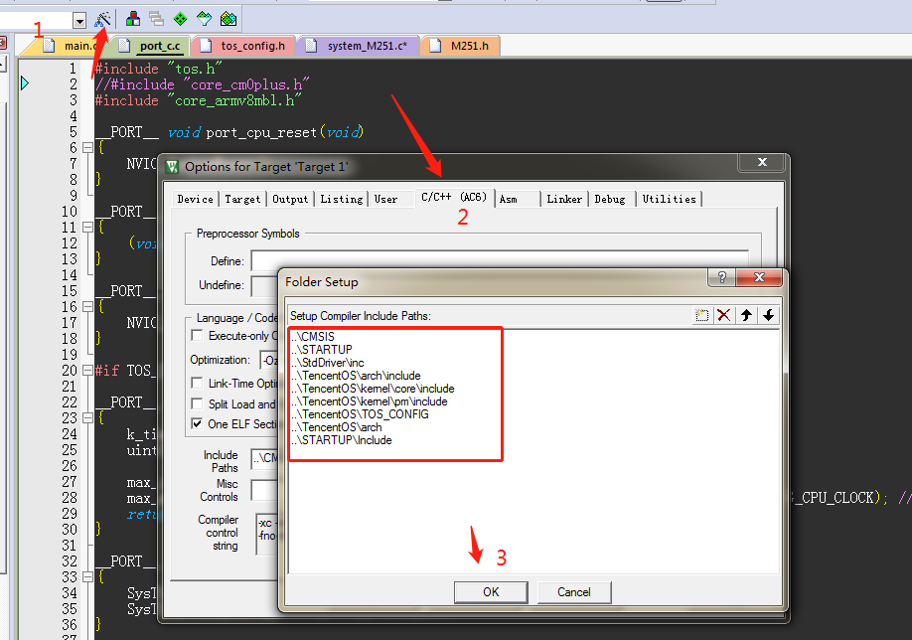Image resolution: width=912 pixels, height=640 pixels.
Task: Select the ..\CMSIS include path
Action: (x=313, y=336)
